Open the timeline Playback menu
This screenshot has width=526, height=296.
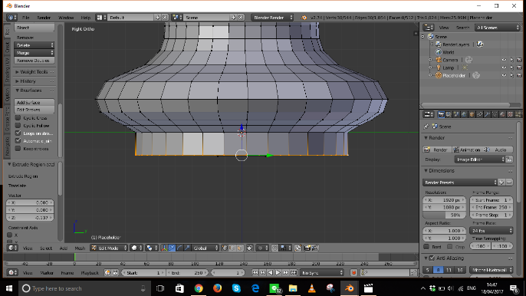coord(90,273)
